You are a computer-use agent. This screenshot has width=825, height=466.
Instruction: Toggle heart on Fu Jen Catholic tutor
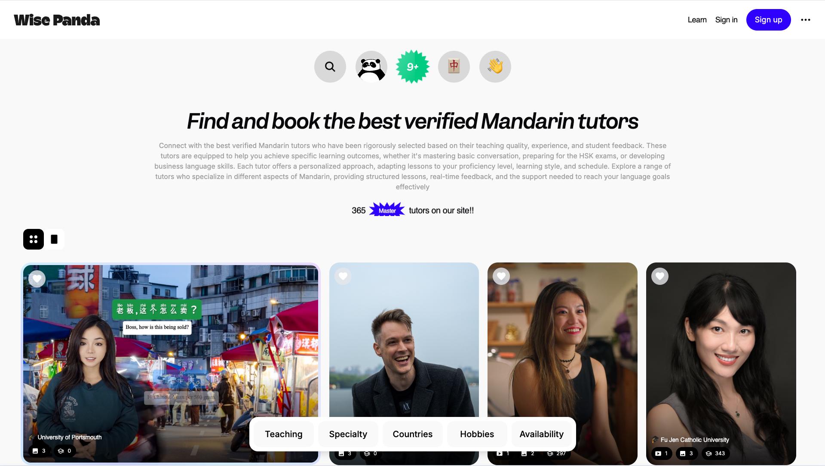click(x=659, y=276)
